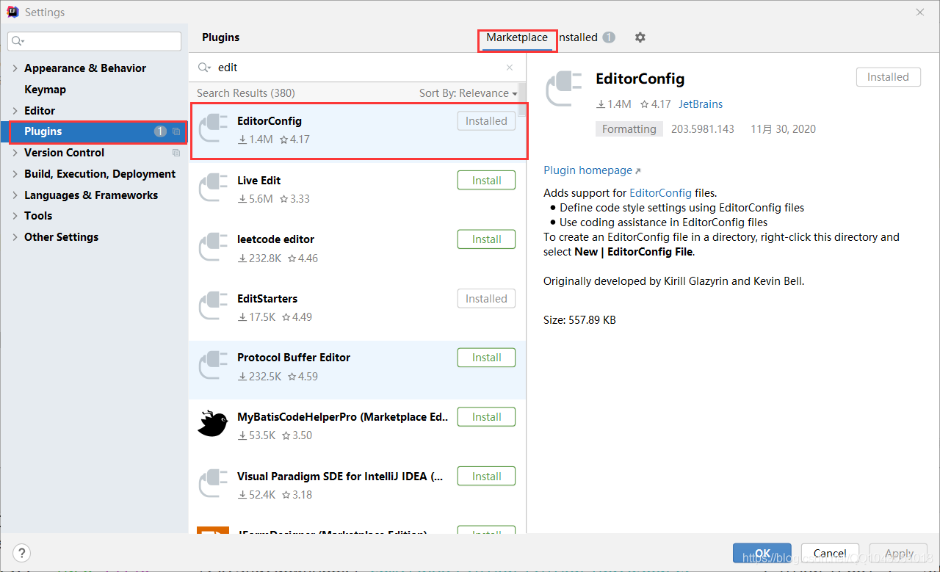The image size is (940, 572).
Task: Click the EditStarters plugin icon
Action: 214,307
